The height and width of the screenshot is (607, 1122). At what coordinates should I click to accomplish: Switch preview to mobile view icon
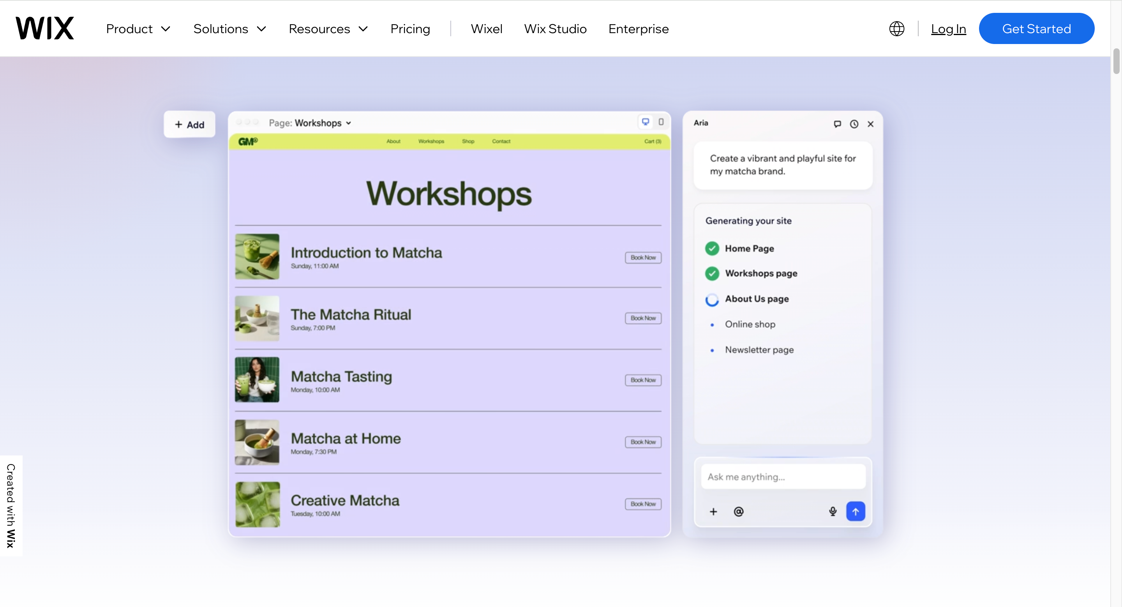(661, 122)
